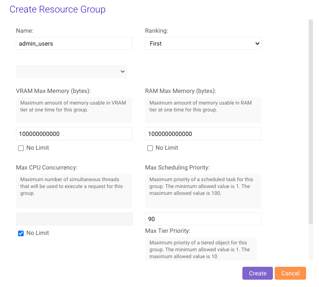The image size is (319, 287).
Task: Check No Limit under RAM Max Memory
Action: point(150,148)
